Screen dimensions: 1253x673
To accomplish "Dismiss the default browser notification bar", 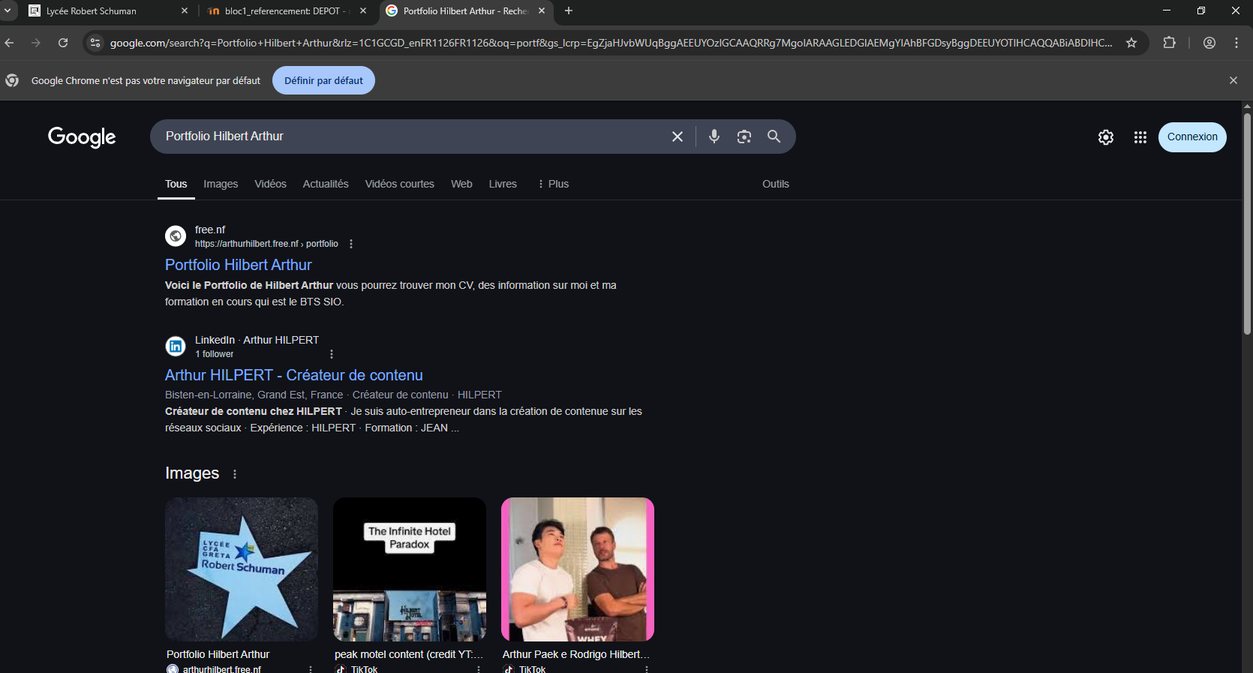I will click(1233, 80).
